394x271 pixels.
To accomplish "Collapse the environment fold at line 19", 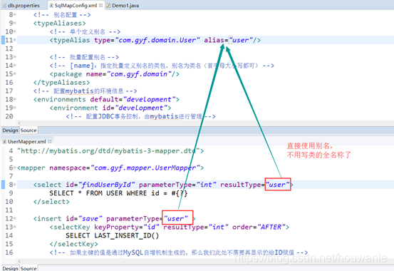I will click(15, 108).
